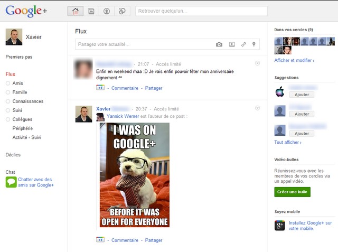Click 'Tout afficher' suggestions link
This screenshot has height=252, width=338.
click(x=288, y=142)
